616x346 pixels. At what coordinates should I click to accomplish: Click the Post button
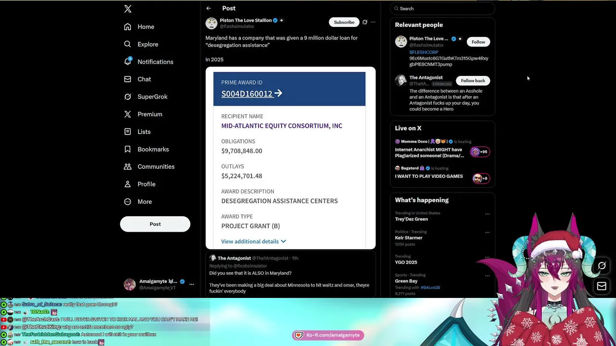pyautogui.click(x=155, y=224)
